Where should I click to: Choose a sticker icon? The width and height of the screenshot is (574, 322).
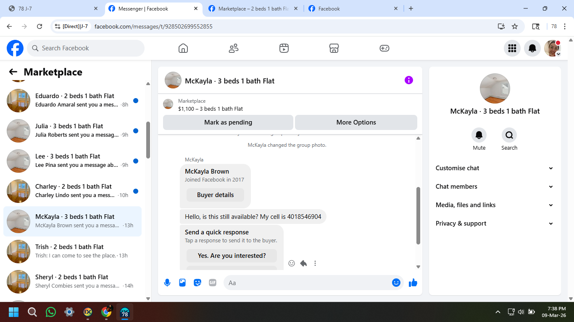(x=197, y=283)
